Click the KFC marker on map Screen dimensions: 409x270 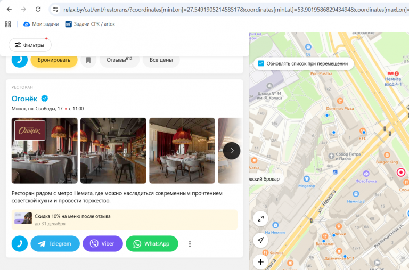point(363,131)
